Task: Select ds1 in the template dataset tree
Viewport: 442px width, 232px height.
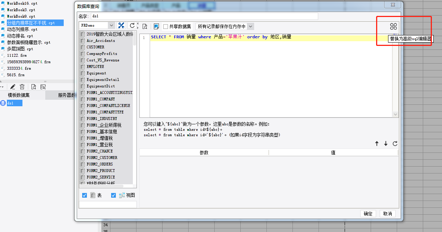Action: [x=14, y=103]
